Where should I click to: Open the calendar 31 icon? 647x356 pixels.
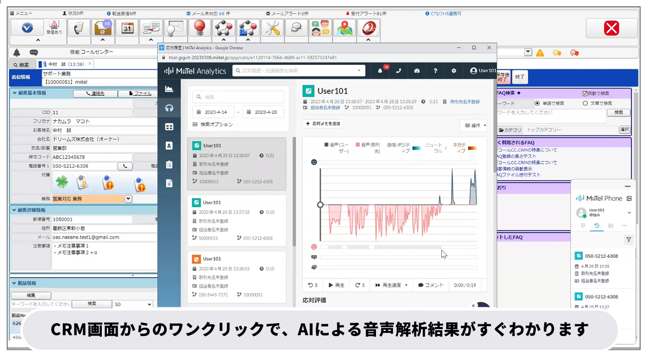tap(127, 28)
